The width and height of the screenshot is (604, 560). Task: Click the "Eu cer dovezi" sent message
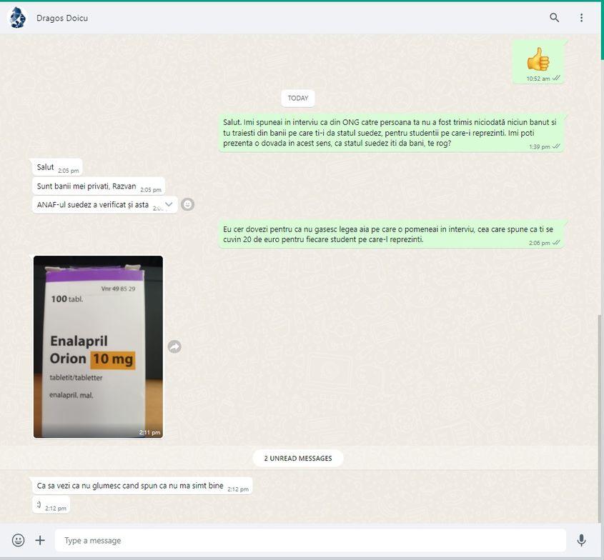[x=388, y=234]
